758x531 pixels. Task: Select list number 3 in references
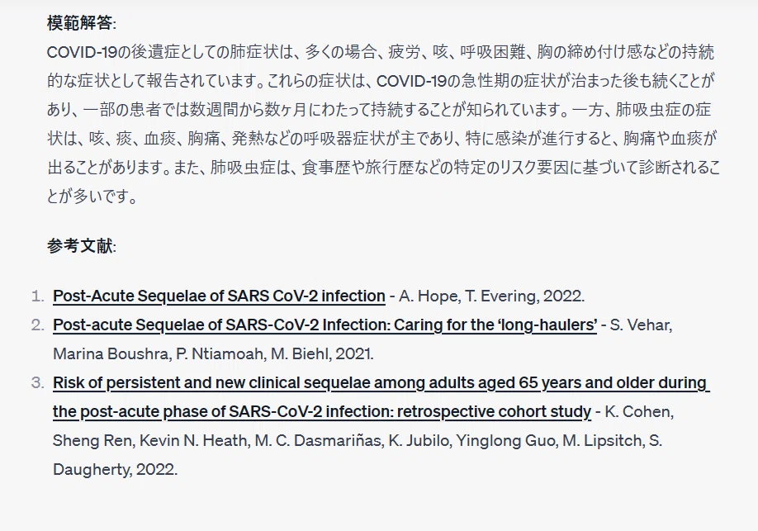click(x=37, y=382)
